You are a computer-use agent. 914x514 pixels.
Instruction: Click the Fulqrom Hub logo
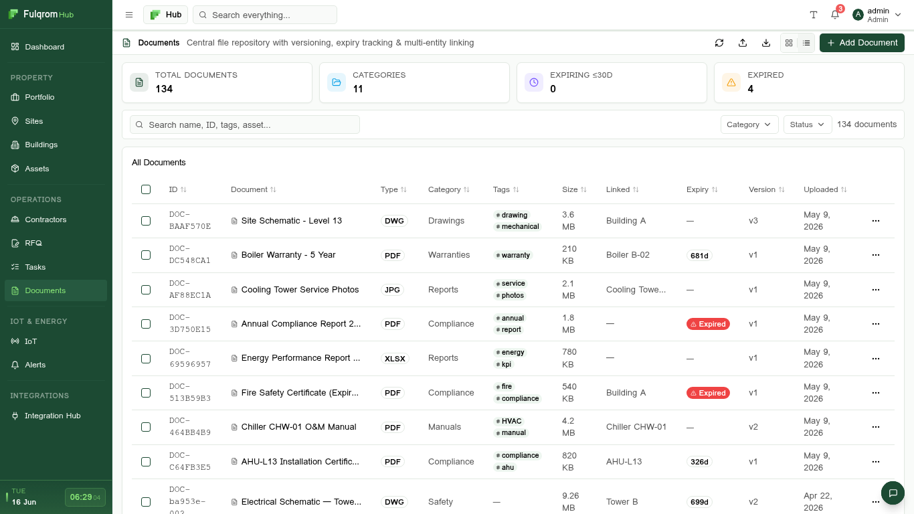[x=41, y=14]
